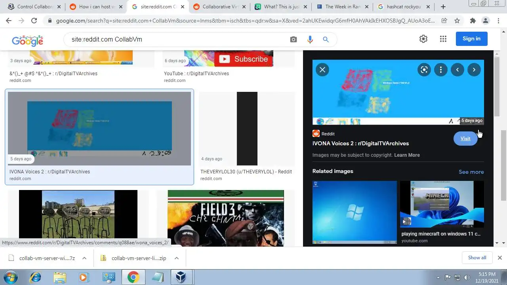
Task: Switch to 'What? This is just' tab
Action: point(281,7)
